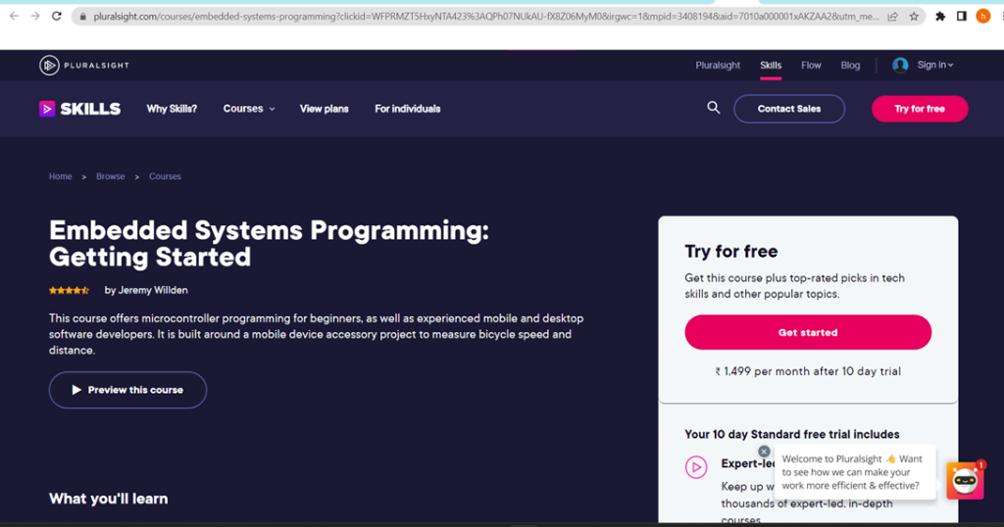
Task: Click the Expert-led play circle icon
Action: (696, 467)
